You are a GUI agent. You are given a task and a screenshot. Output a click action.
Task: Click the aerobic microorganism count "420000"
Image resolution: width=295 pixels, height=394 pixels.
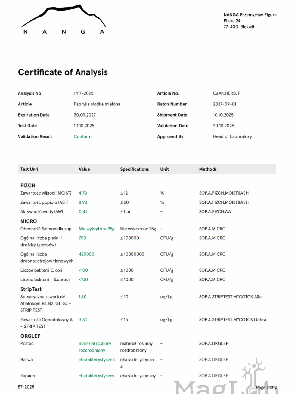(x=87, y=255)
